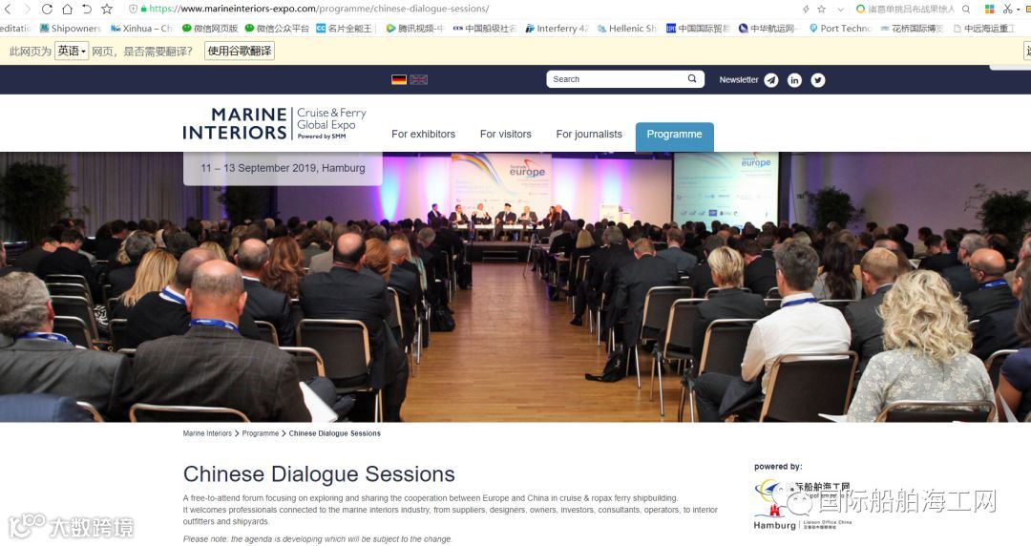Image resolution: width=1031 pixels, height=546 pixels.
Task: Select the Programme tab
Action: point(675,136)
